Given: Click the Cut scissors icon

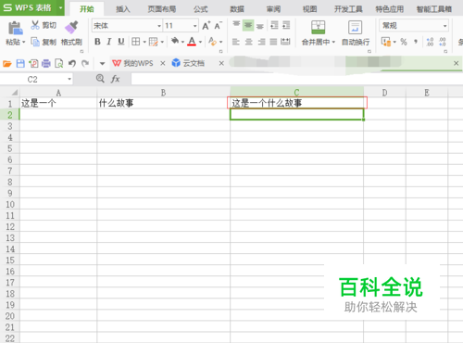Looking at the screenshot, I should [x=35, y=25].
